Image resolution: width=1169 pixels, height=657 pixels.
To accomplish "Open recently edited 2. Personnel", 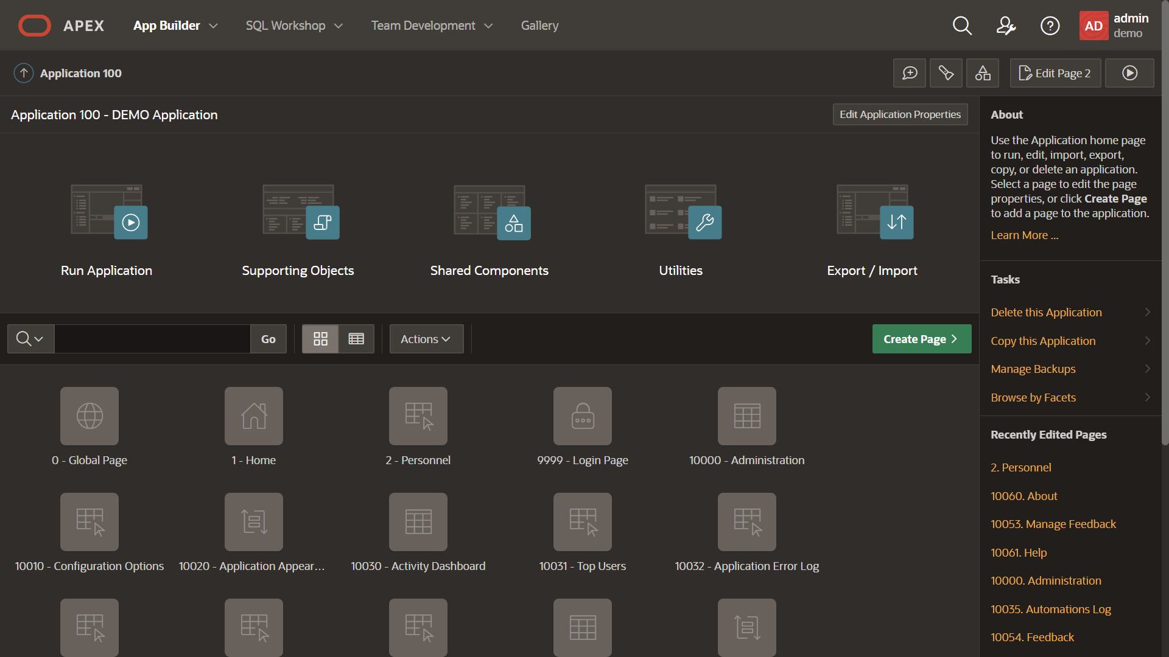I will [x=1020, y=467].
